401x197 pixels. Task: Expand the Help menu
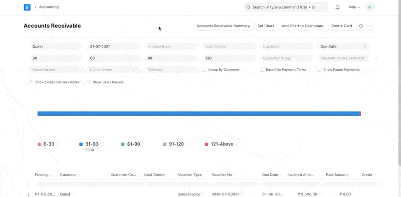[x=354, y=7]
